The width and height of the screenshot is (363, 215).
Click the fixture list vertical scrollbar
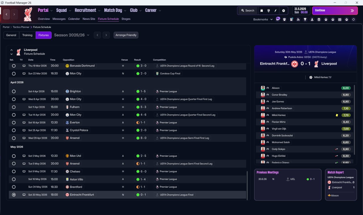click(247, 185)
